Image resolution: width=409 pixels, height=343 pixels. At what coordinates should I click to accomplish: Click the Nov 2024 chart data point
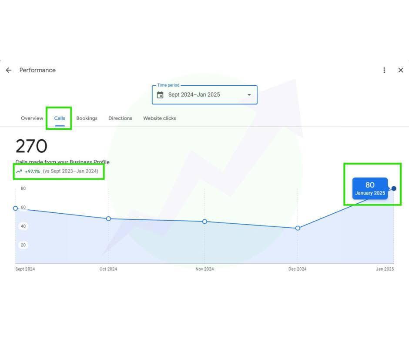[204, 222]
